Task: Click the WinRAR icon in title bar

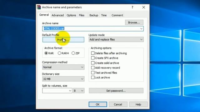Action: (x=39, y=7)
